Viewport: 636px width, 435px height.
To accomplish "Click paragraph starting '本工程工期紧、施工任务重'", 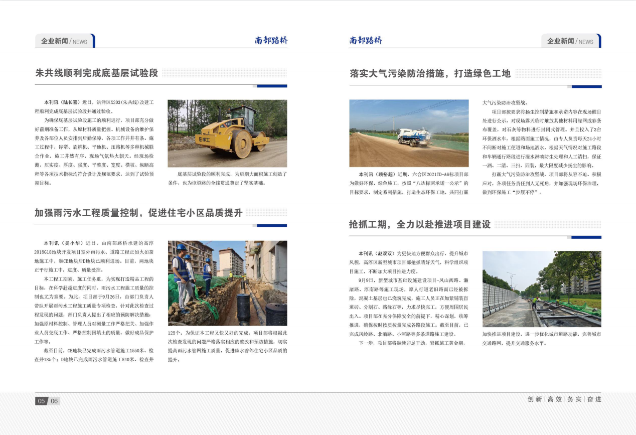I will pyautogui.click(x=94, y=310).
